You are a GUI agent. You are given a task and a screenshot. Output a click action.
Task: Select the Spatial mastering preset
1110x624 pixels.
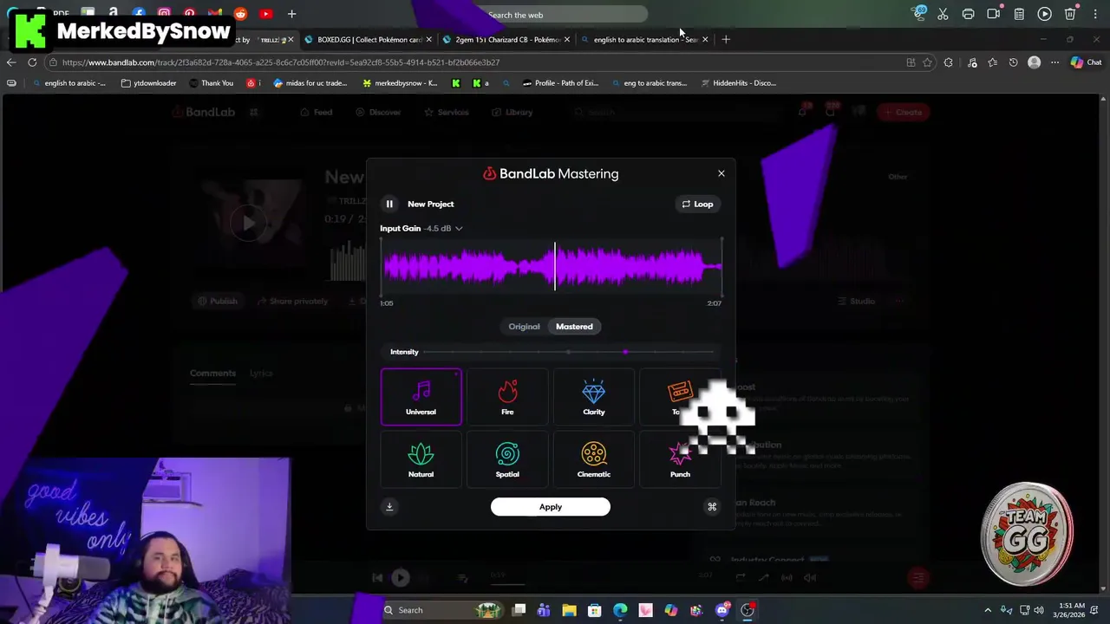click(507, 459)
